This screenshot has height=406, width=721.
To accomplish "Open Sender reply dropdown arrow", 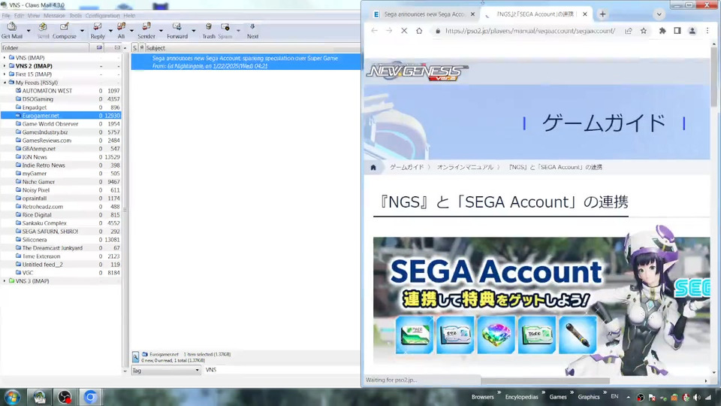I will pyautogui.click(x=161, y=31).
